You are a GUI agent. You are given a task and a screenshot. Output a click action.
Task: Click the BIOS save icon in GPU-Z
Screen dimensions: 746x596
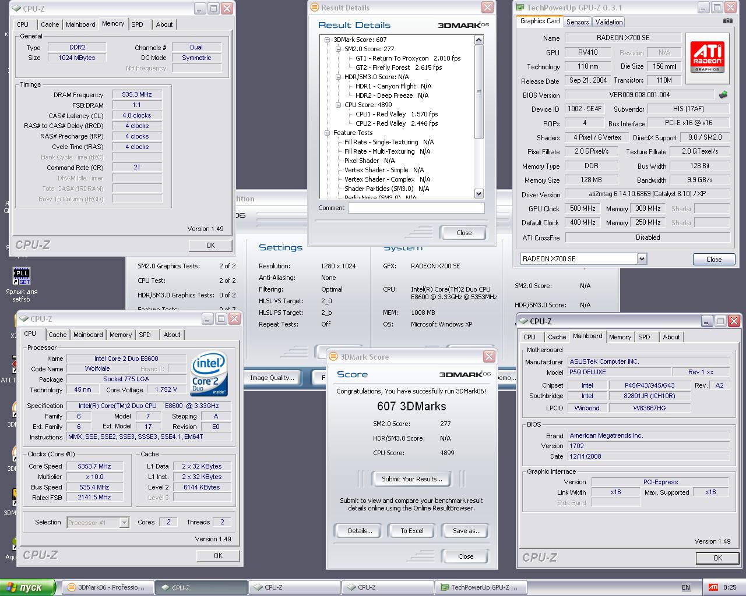(x=723, y=94)
